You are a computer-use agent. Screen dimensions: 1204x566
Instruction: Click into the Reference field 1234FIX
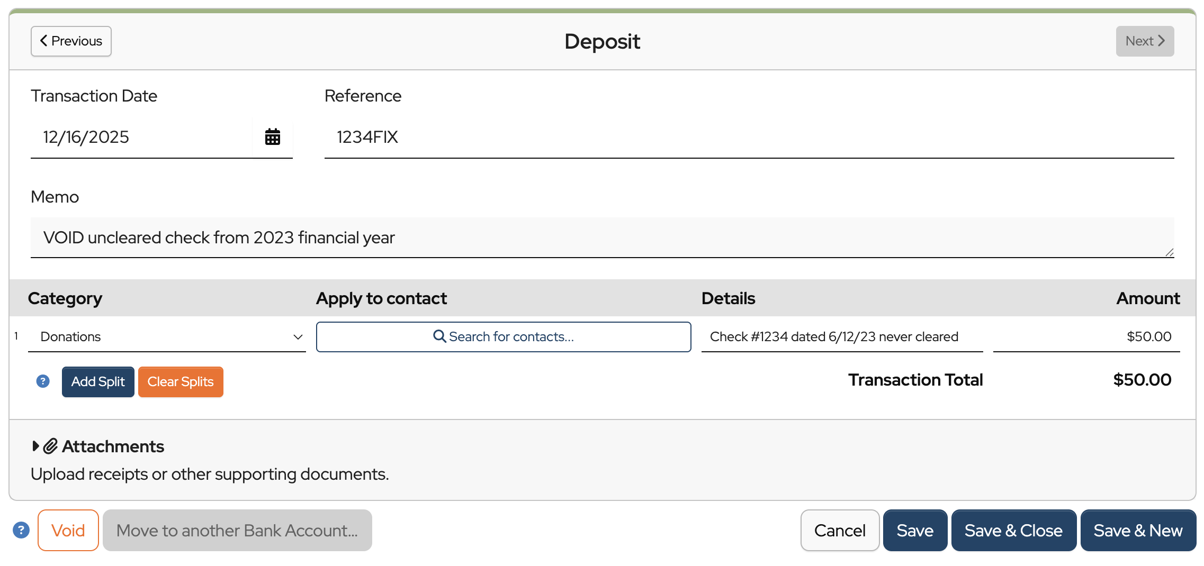pos(749,138)
